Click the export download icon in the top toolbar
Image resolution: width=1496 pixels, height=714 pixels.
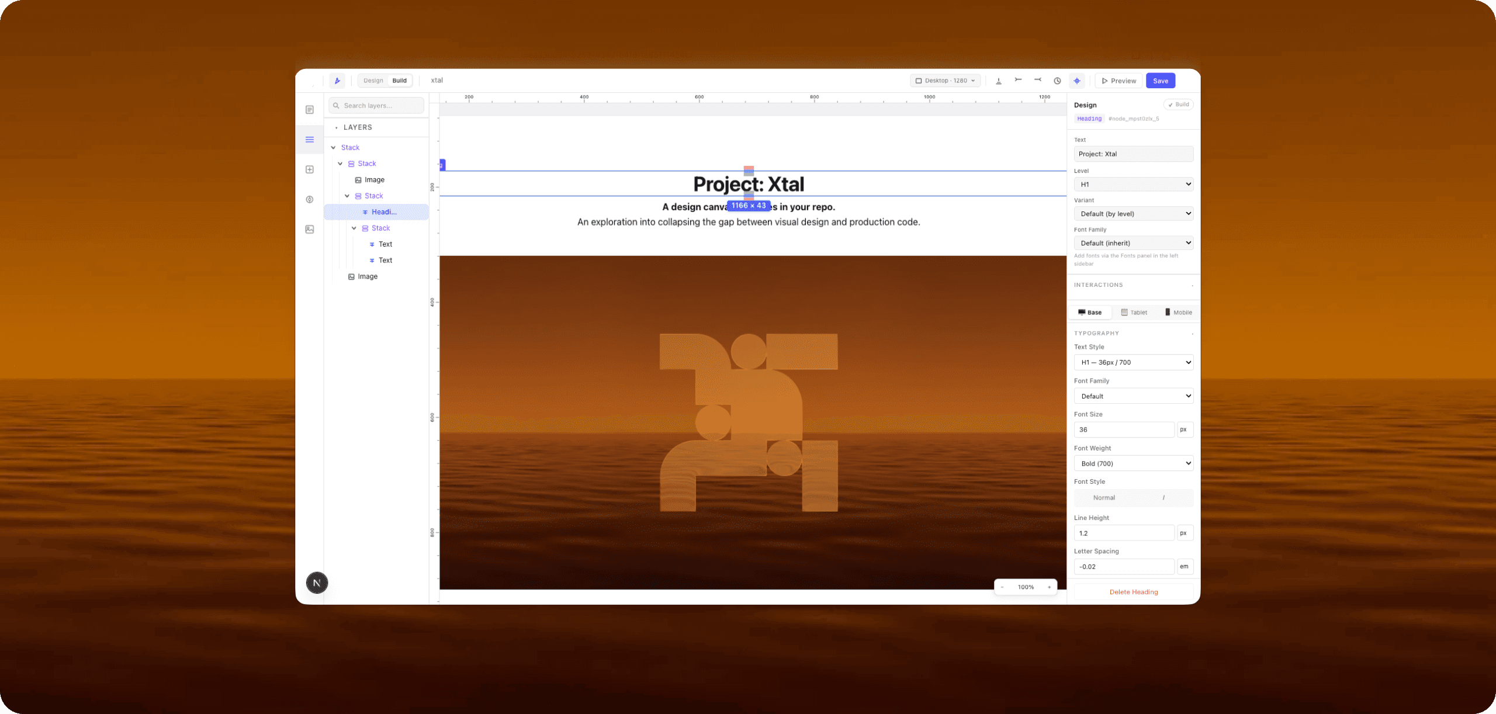point(999,81)
